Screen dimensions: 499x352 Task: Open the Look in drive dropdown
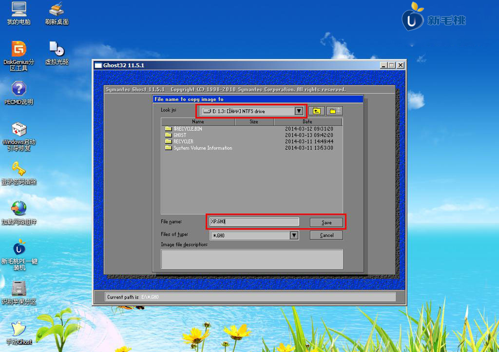[251, 111]
